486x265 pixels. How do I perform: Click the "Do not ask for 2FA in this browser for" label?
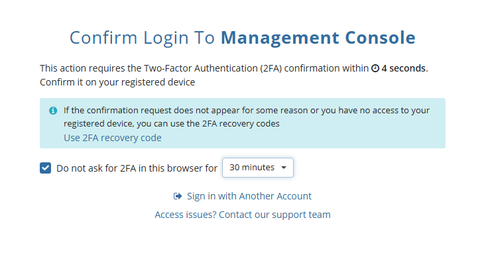coord(137,168)
